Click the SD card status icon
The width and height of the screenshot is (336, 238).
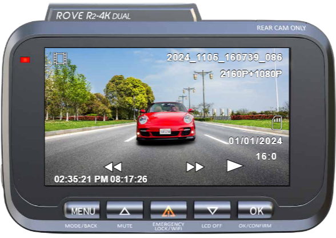(x=277, y=122)
